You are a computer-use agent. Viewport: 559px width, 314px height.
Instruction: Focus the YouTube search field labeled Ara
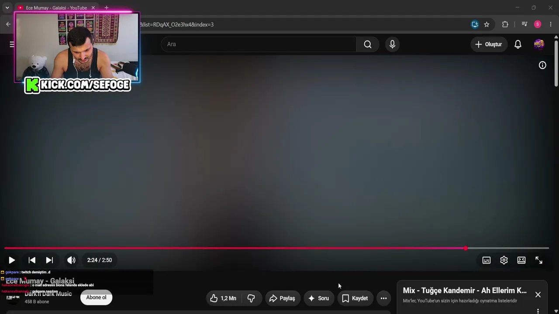click(x=259, y=44)
